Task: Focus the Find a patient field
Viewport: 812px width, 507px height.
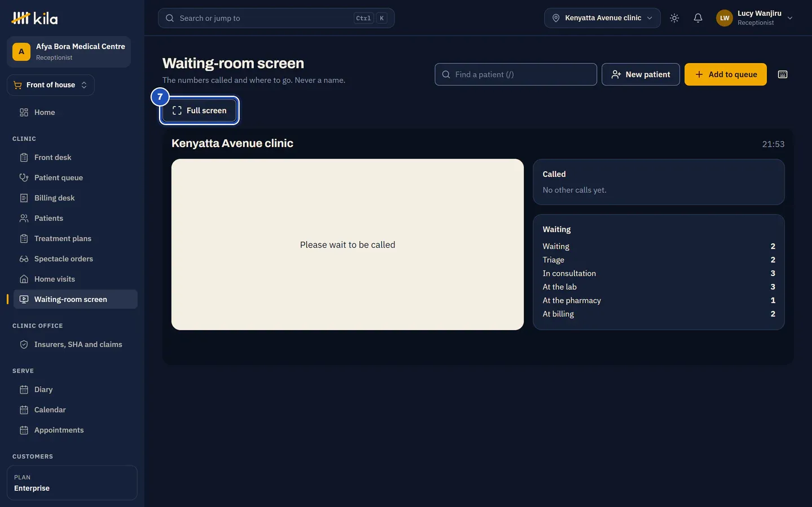Action: (516, 74)
